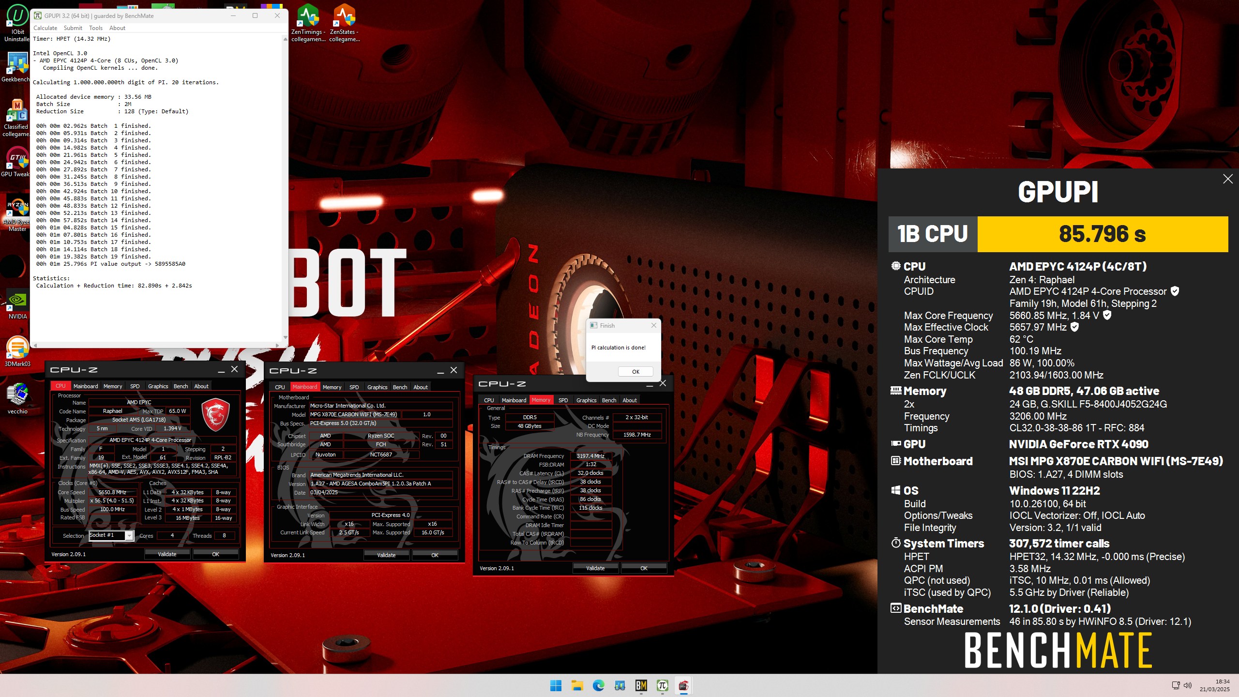The height and width of the screenshot is (697, 1239).
Task: Open Bench tab in middle CPU-Z window
Action: pyautogui.click(x=400, y=387)
